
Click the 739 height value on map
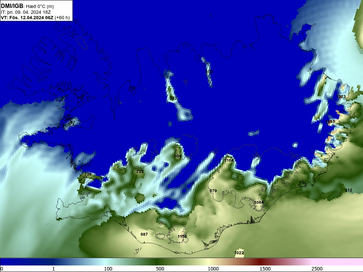(88, 174)
